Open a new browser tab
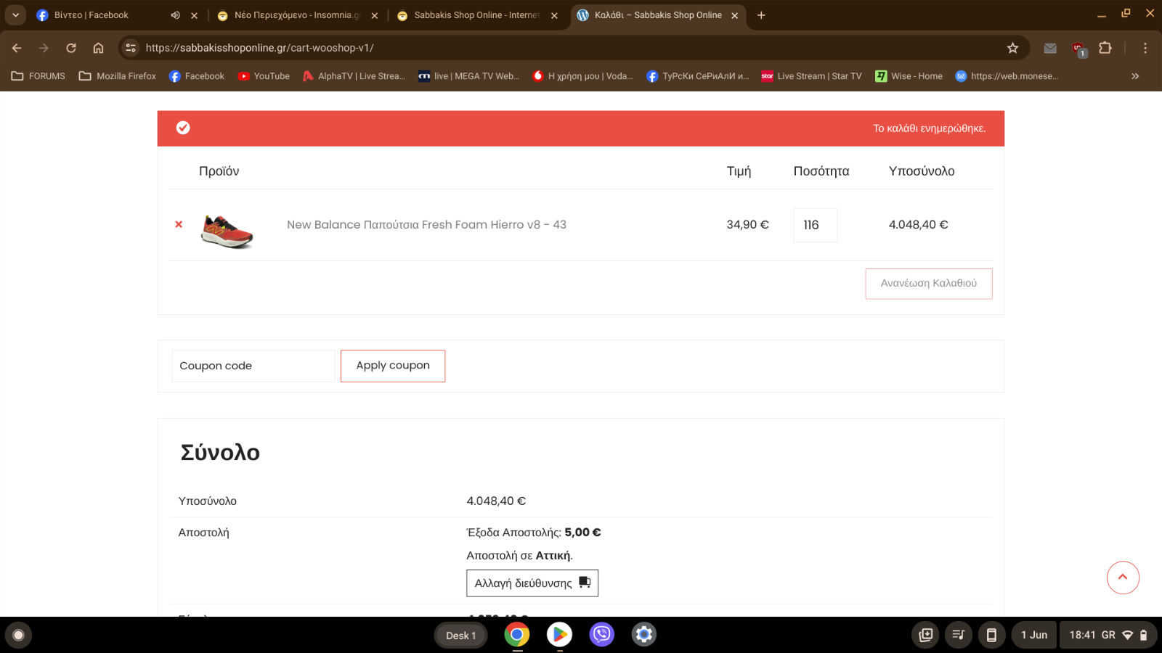Screen dimensions: 1162x653 (x=761, y=15)
